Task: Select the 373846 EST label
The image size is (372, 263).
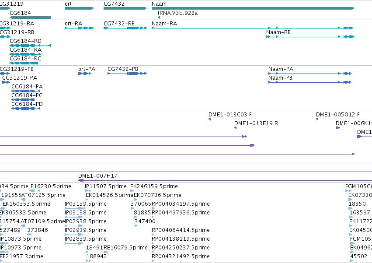Action: 38,231
